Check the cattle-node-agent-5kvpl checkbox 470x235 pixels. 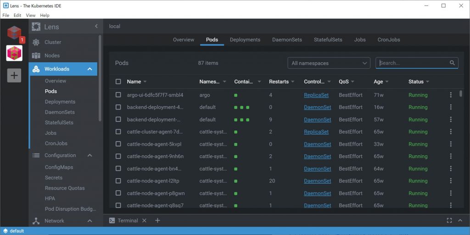coord(118,144)
